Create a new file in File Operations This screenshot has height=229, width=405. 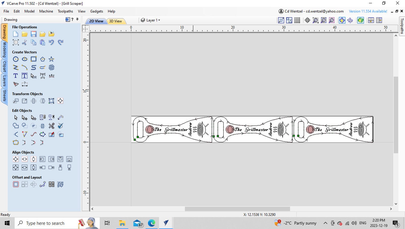click(16, 34)
